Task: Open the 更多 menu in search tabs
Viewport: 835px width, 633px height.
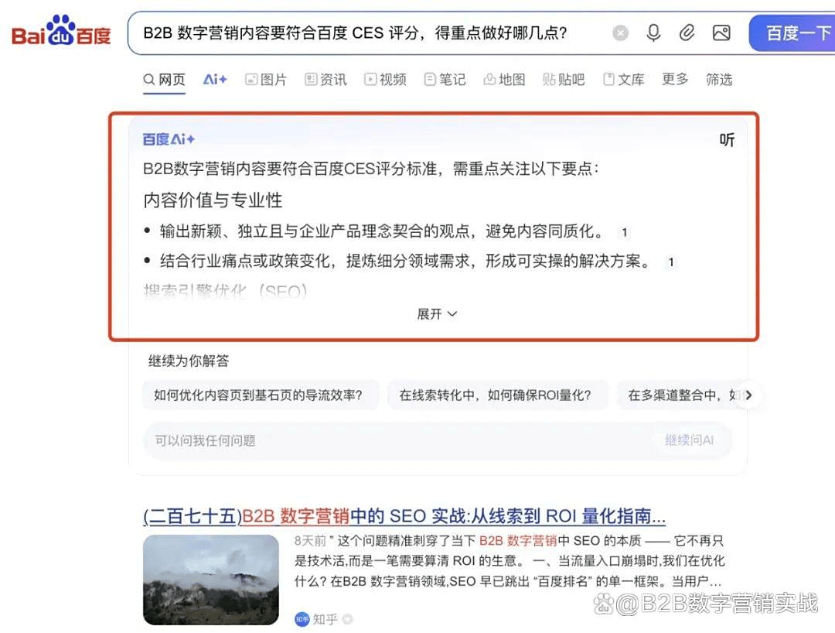Action: pos(675,80)
